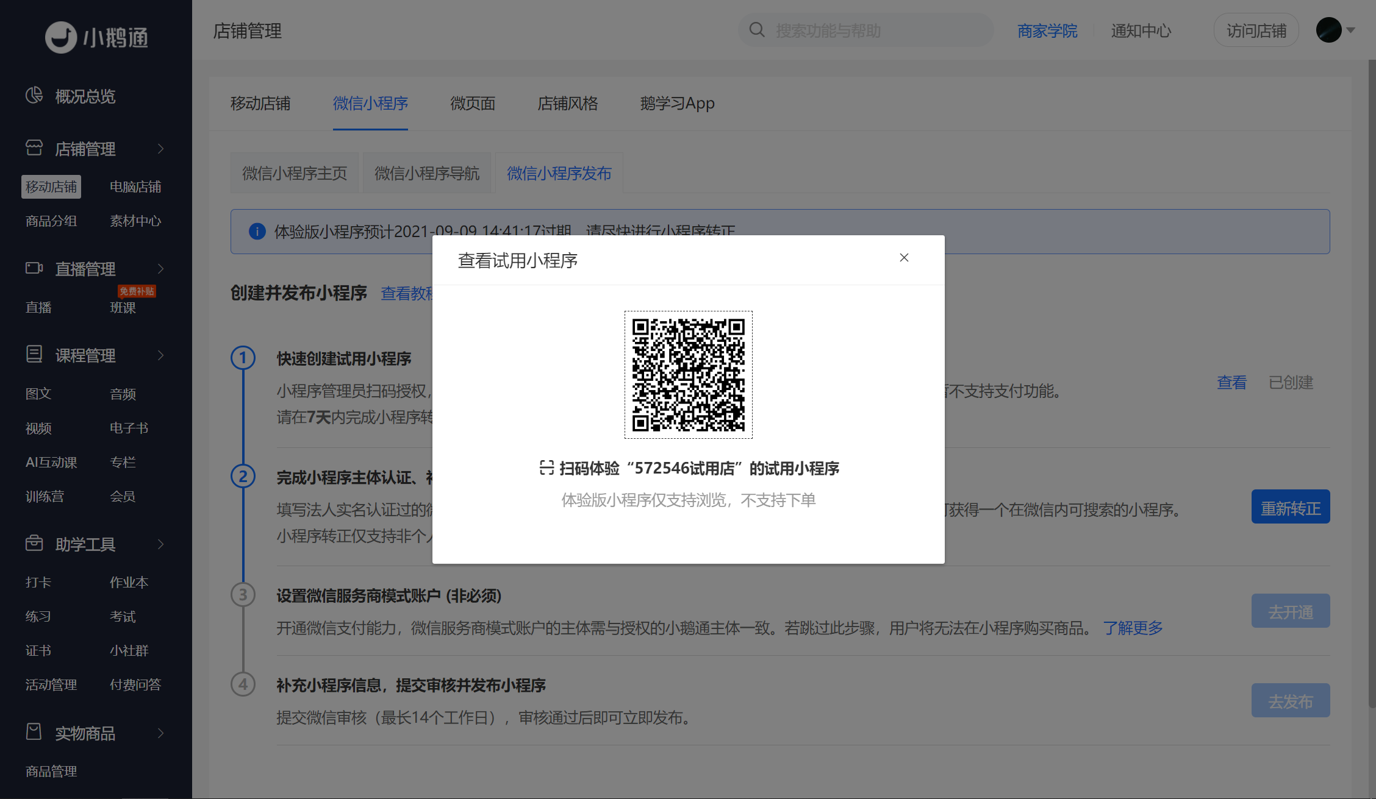Screen dimensions: 1376x799
Task: Expand the 直播管理 sidebar chevron
Action: [x=161, y=269]
